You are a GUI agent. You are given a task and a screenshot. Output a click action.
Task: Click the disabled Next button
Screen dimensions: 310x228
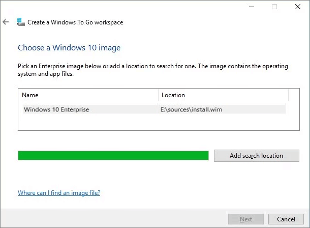click(246, 219)
